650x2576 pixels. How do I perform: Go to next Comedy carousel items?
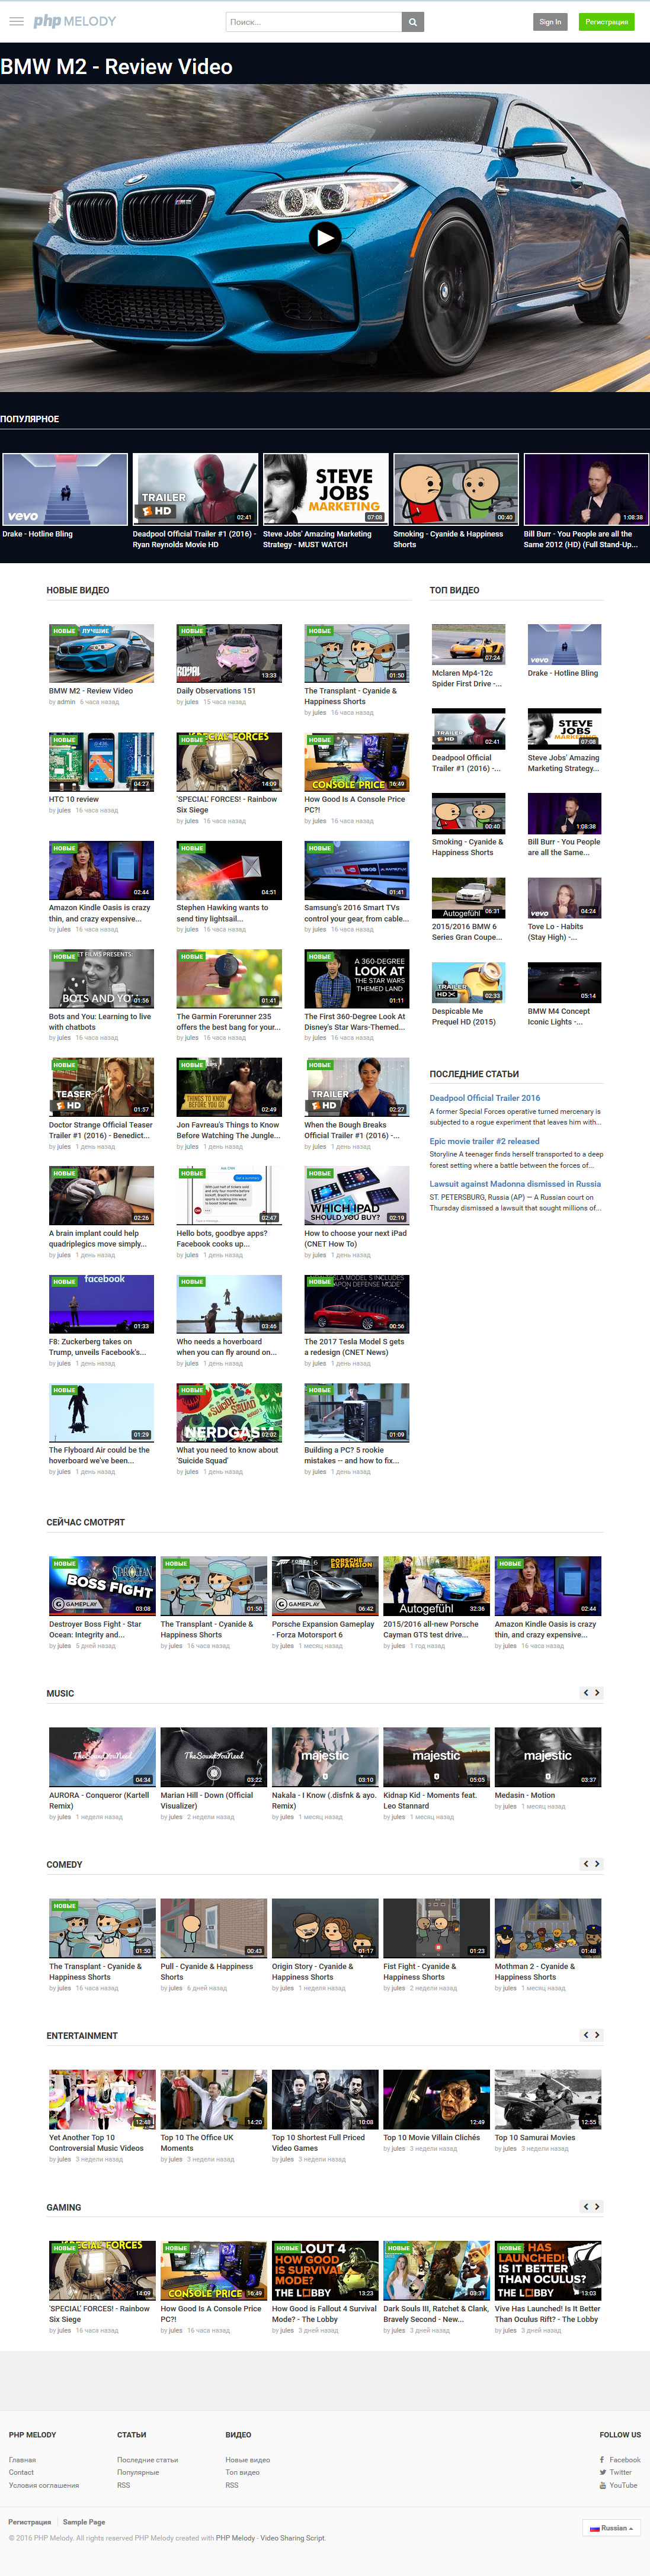[x=598, y=1864]
